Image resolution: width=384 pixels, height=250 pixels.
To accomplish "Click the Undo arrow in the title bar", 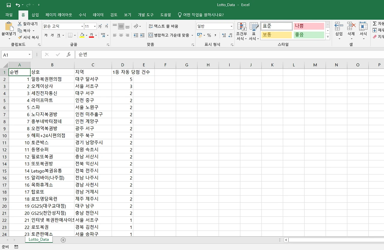I will 18,5.
